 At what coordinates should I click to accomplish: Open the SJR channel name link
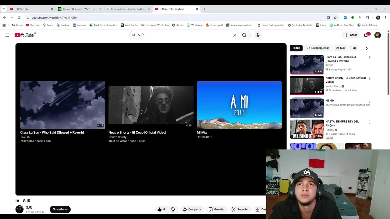point(29,207)
